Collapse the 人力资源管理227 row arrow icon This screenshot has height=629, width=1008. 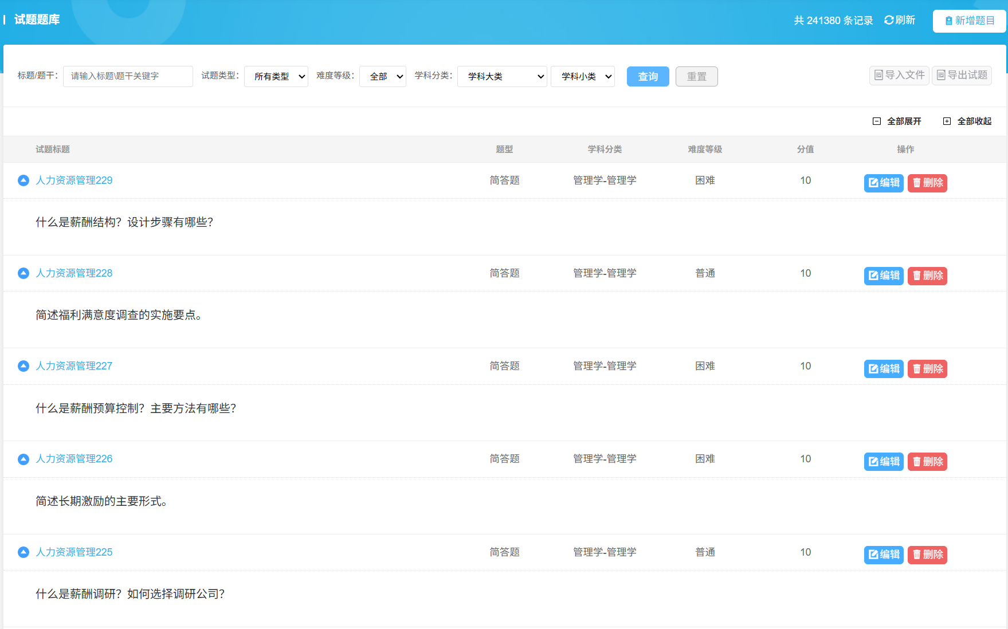pyautogui.click(x=23, y=366)
